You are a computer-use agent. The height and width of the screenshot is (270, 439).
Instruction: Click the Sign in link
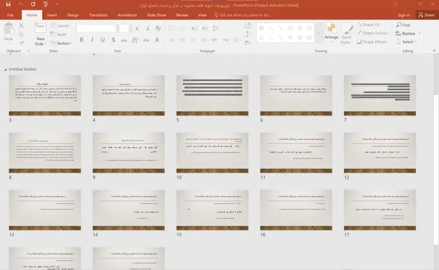coord(404,15)
